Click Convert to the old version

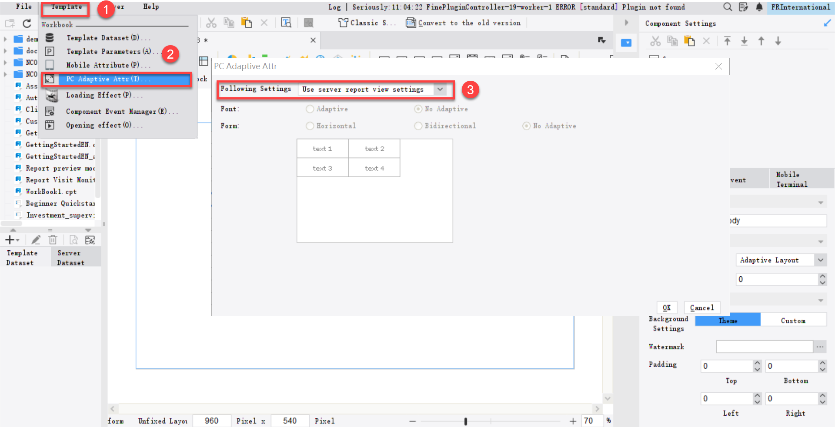point(463,23)
